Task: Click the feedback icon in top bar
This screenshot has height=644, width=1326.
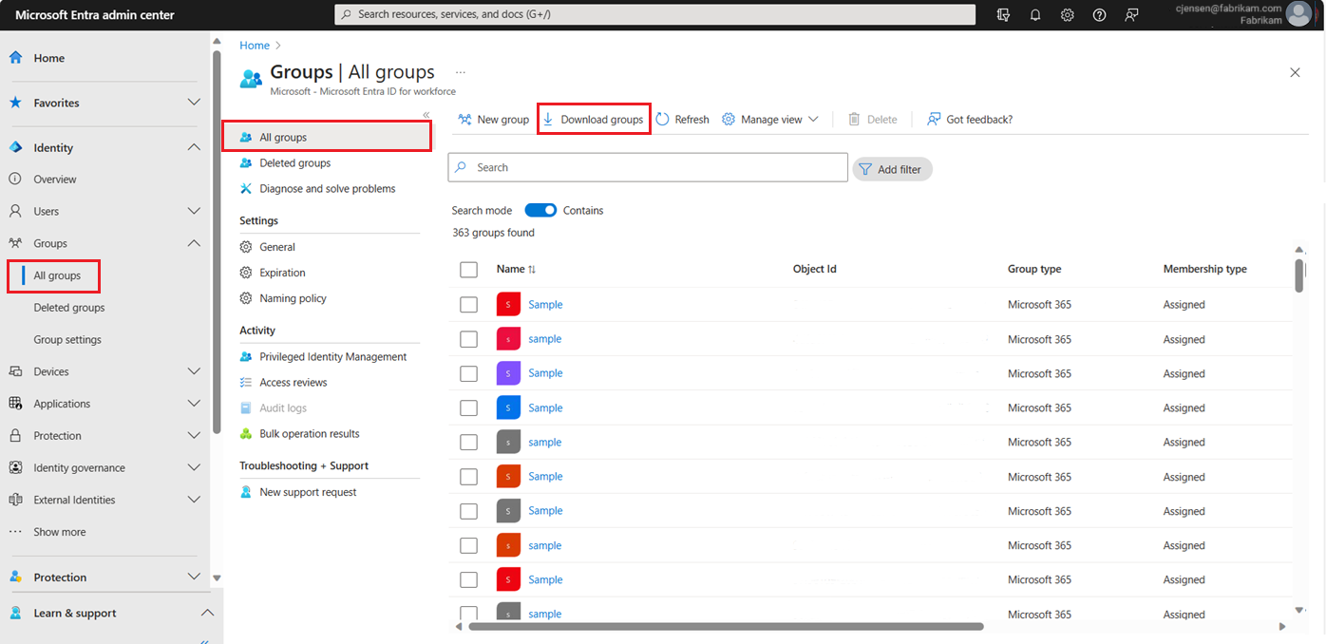Action: click(1130, 15)
